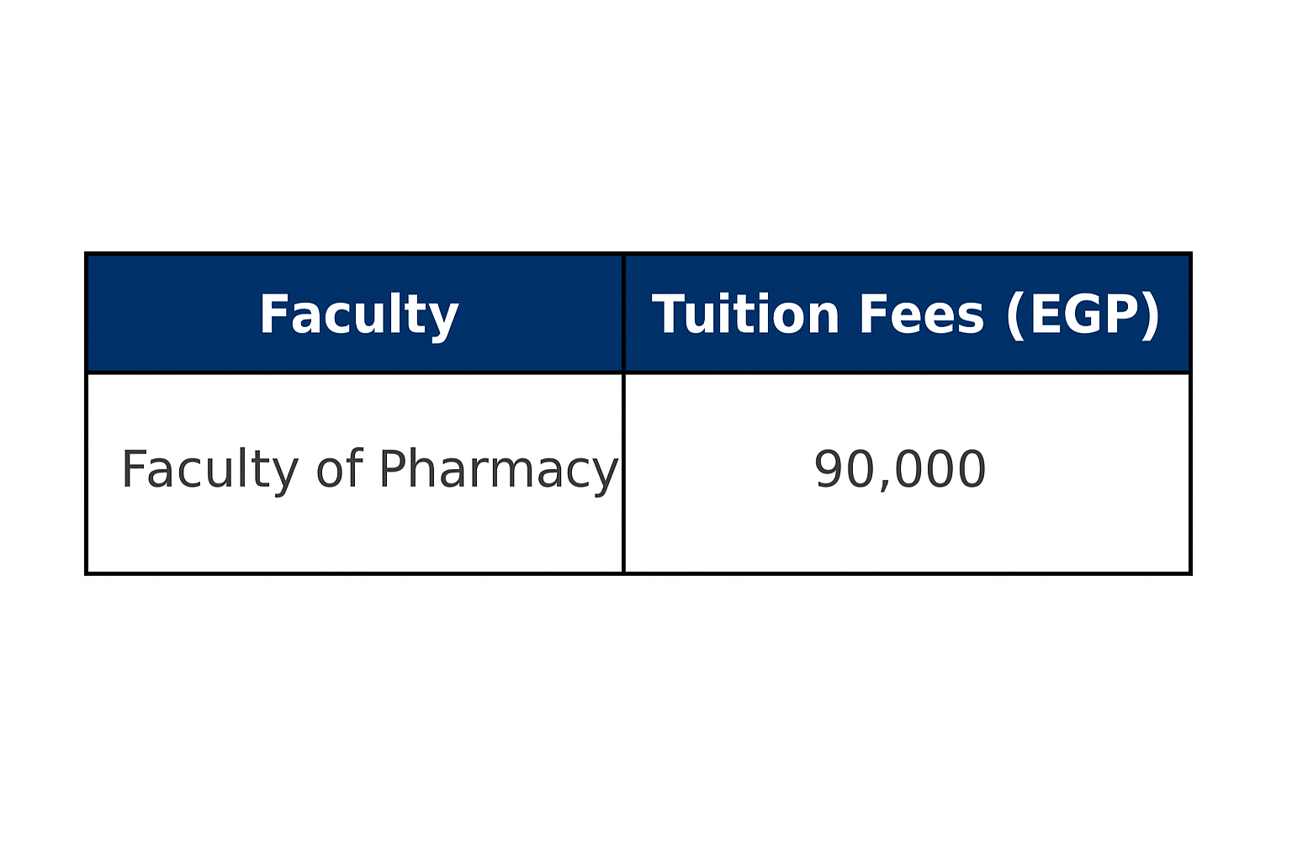Click the word "Tuition" in the header
Screen dimensions: 1292x861
(745, 314)
